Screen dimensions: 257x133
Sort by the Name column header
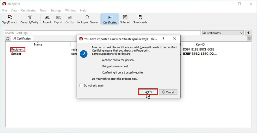click(x=38, y=44)
